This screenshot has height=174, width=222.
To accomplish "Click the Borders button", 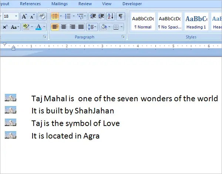I will point(116,27).
